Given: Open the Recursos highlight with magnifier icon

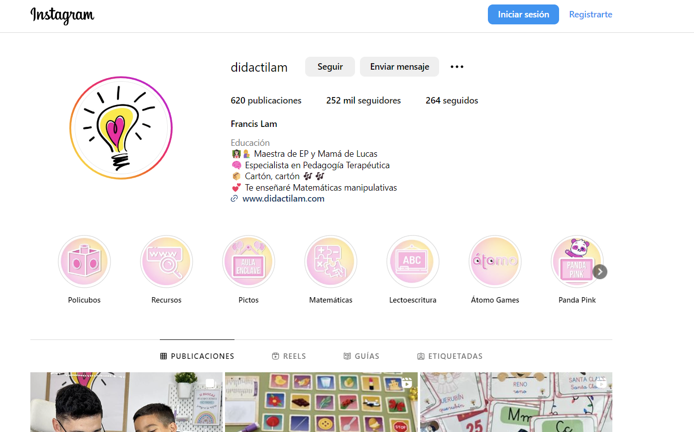Looking at the screenshot, I should click(166, 262).
